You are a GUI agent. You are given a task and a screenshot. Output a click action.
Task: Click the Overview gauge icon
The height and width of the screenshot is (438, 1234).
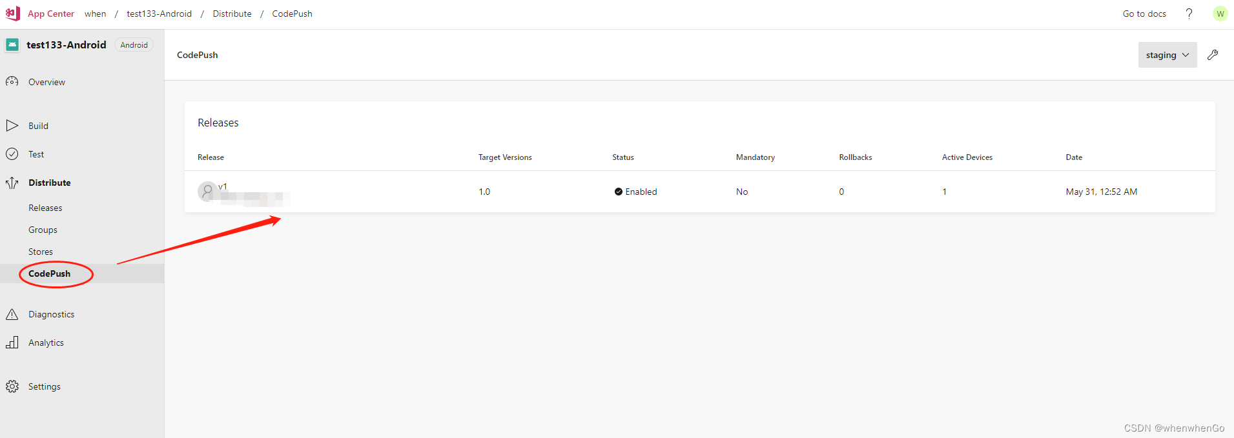pos(12,82)
